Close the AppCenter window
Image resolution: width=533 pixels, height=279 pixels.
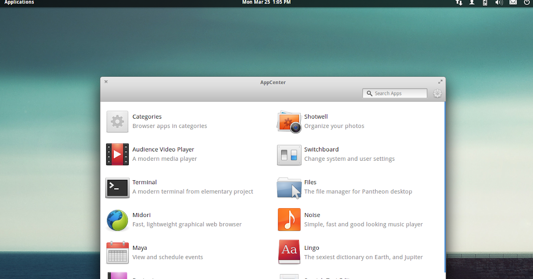[106, 81]
